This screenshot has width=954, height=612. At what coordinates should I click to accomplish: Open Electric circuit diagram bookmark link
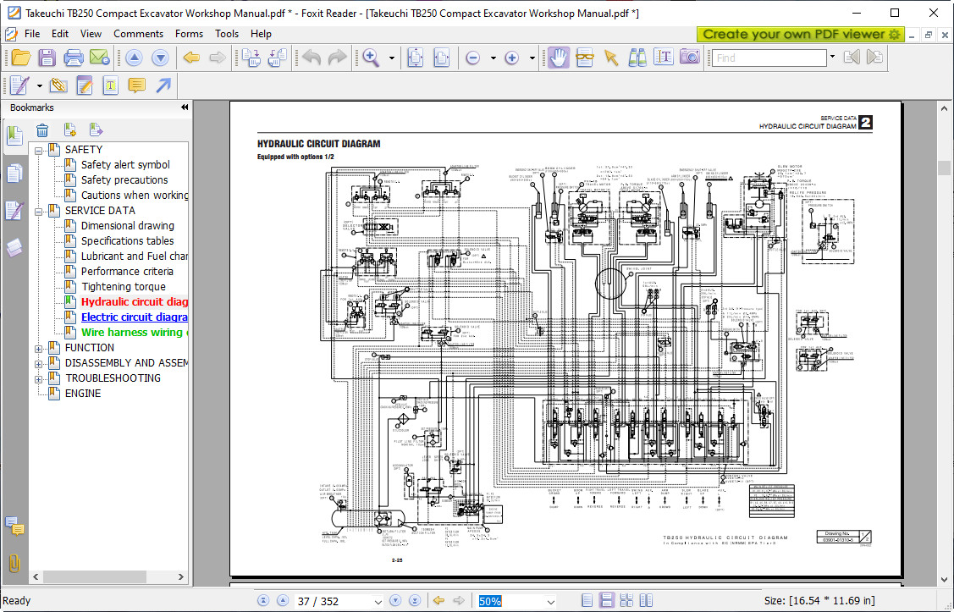(134, 317)
